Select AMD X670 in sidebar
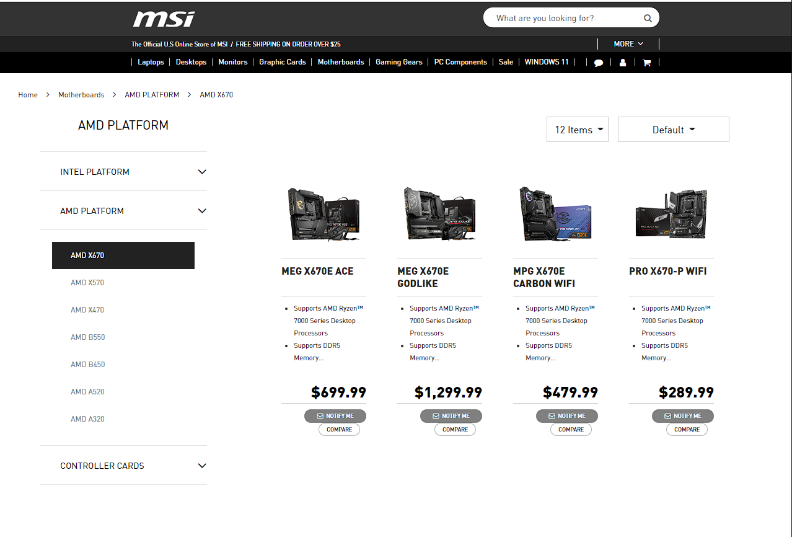The image size is (792, 537). click(123, 255)
